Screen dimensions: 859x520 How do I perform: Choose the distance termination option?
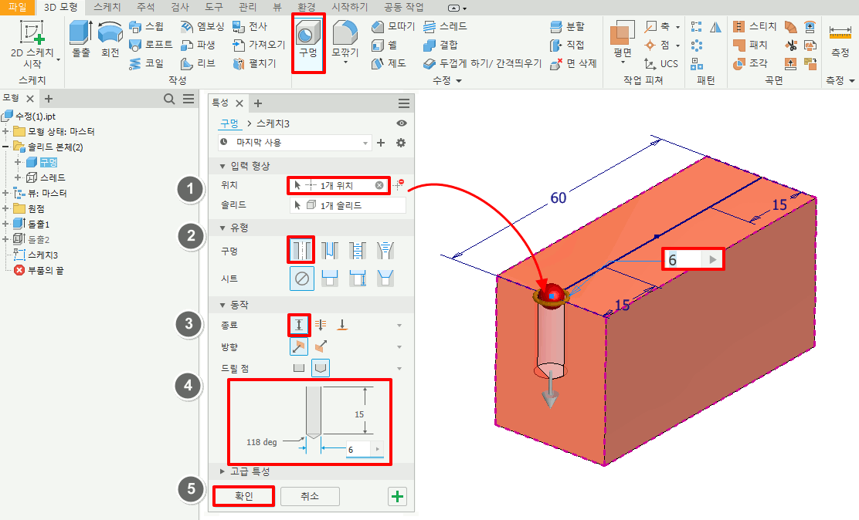pyautogui.click(x=299, y=325)
